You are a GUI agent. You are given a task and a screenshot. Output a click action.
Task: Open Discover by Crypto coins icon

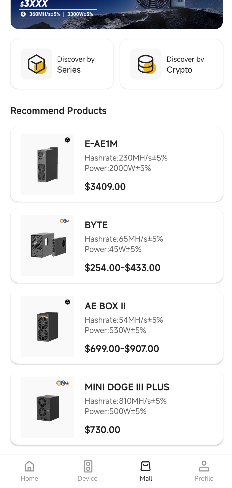pos(146,64)
